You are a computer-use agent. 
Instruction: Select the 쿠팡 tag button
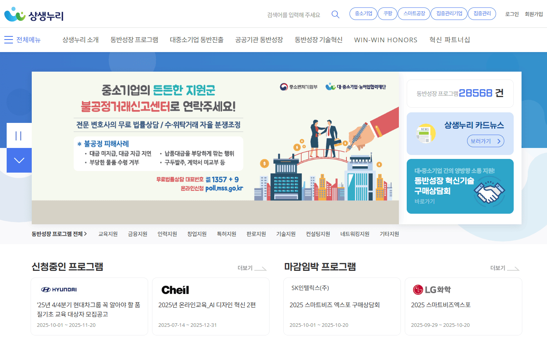387,13
